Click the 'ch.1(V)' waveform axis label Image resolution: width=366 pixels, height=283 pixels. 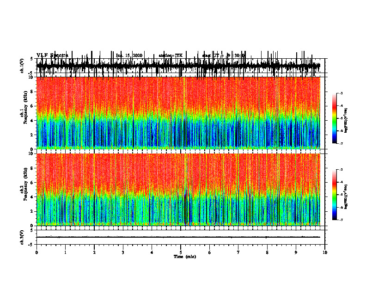click(x=22, y=66)
